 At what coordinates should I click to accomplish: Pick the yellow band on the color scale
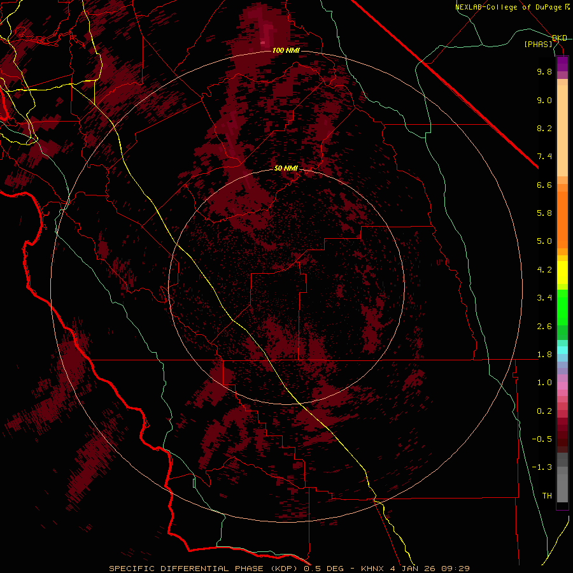tap(562, 272)
